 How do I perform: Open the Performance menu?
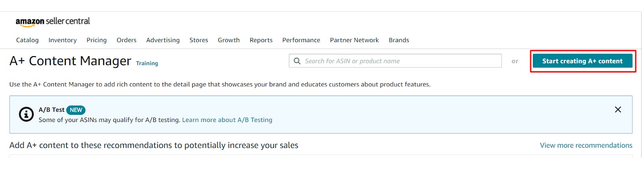point(301,40)
